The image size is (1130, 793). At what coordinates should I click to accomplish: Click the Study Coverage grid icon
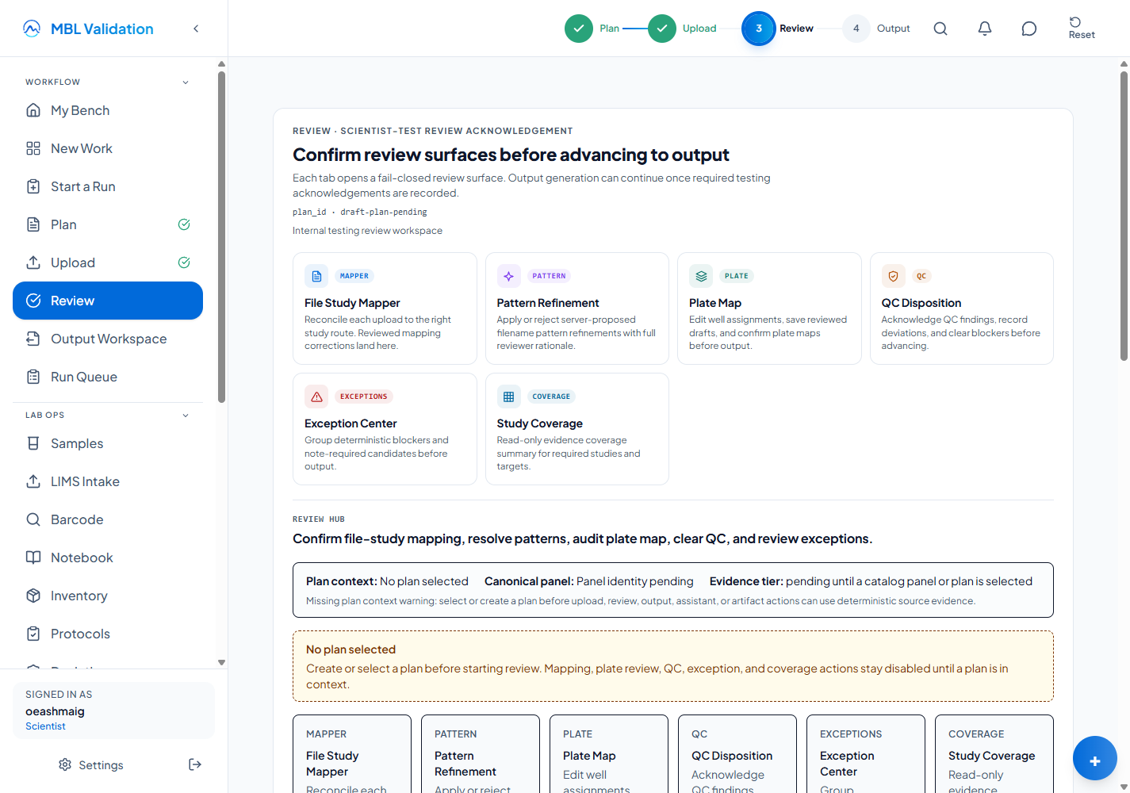tap(509, 396)
